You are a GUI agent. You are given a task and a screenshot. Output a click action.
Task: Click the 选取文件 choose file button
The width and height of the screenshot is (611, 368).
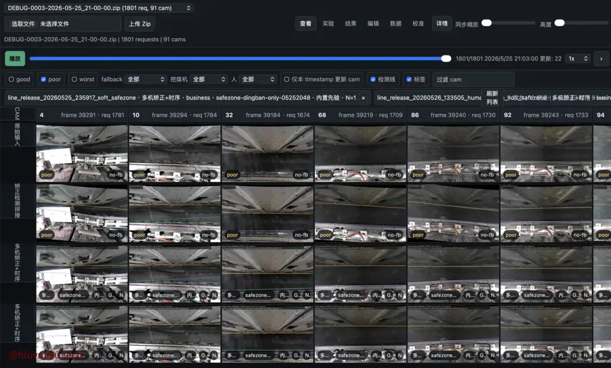point(23,24)
